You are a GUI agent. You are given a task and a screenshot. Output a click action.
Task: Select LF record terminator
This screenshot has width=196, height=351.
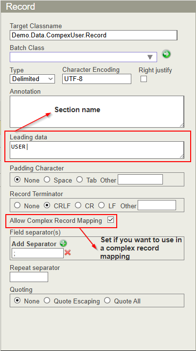(x=101, y=205)
